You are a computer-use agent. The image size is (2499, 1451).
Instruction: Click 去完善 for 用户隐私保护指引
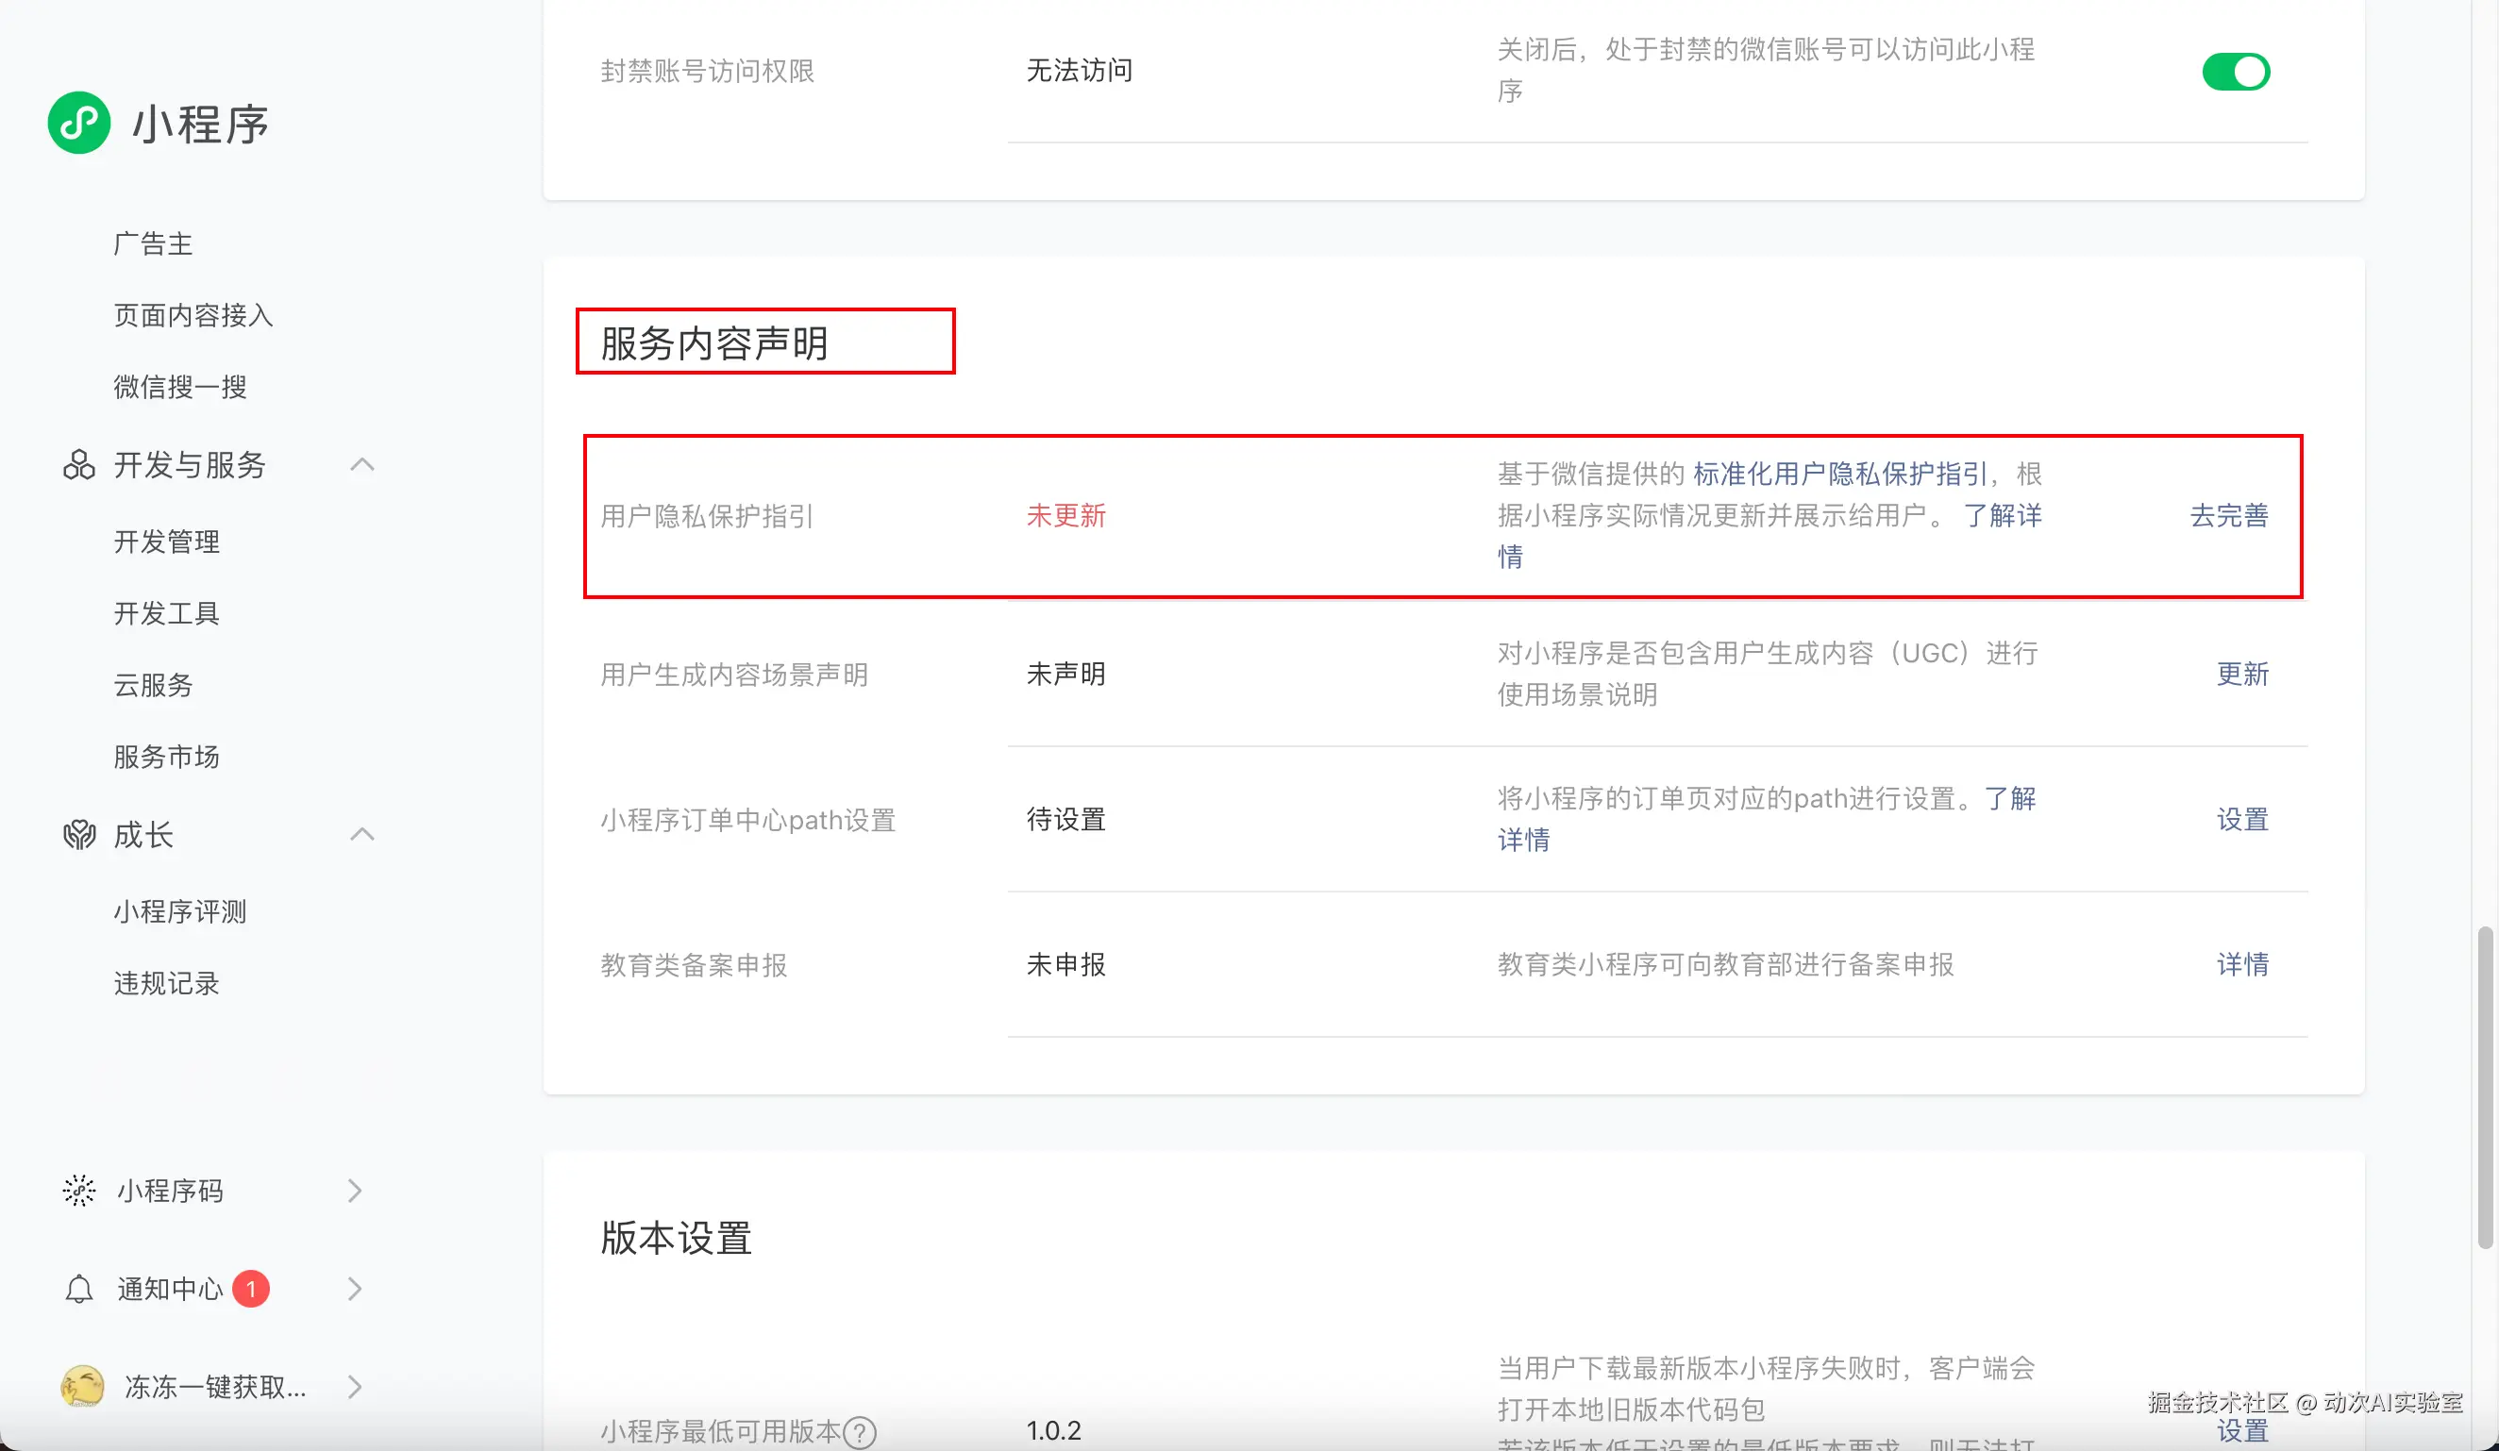[x=2228, y=515]
